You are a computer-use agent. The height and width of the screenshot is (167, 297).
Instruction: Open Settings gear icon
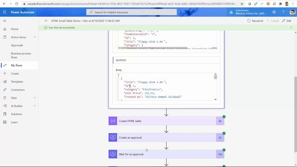(x=274, y=12)
